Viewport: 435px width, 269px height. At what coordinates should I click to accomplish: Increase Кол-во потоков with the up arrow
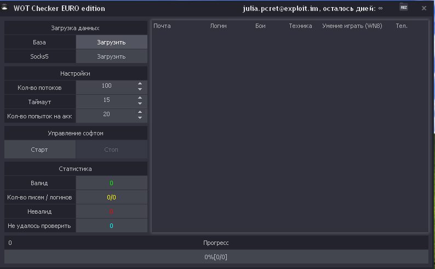pyautogui.click(x=140, y=84)
